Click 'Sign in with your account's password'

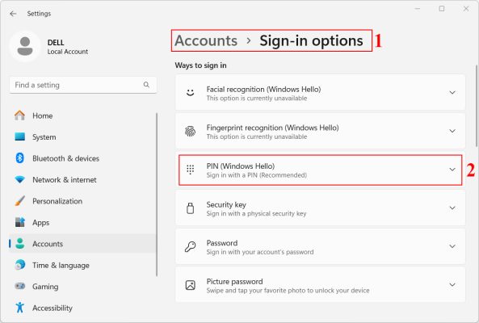pos(260,252)
